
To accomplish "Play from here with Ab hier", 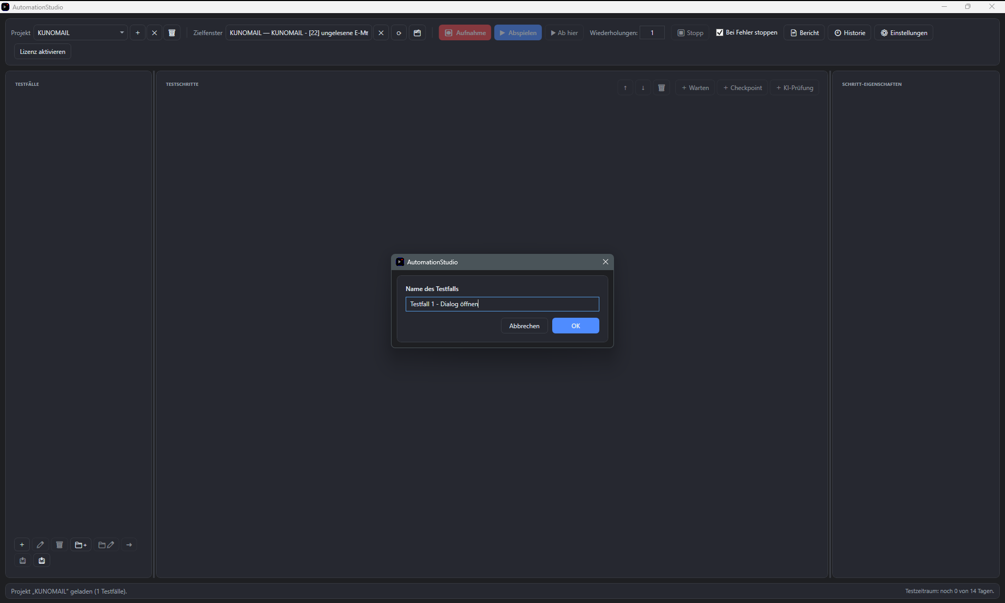I will (564, 32).
